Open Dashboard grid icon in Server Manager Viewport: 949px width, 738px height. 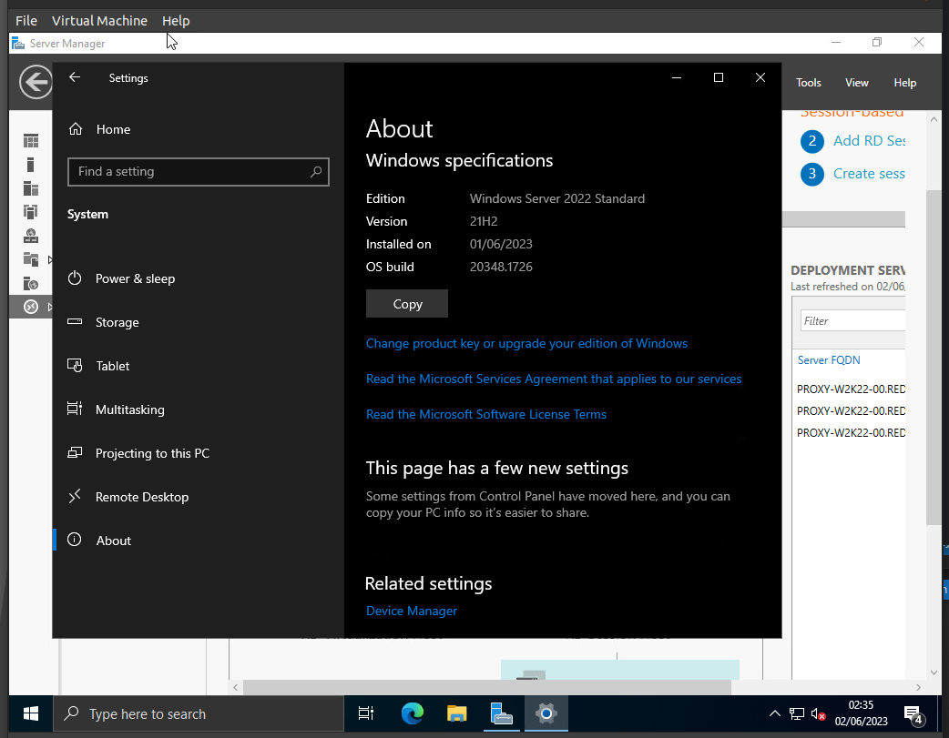click(31, 141)
